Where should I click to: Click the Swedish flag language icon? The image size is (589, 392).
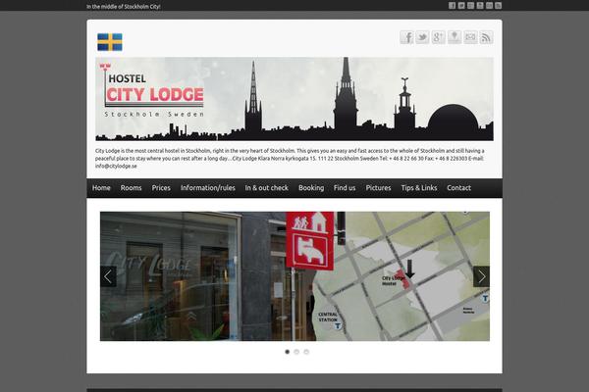[x=110, y=42]
